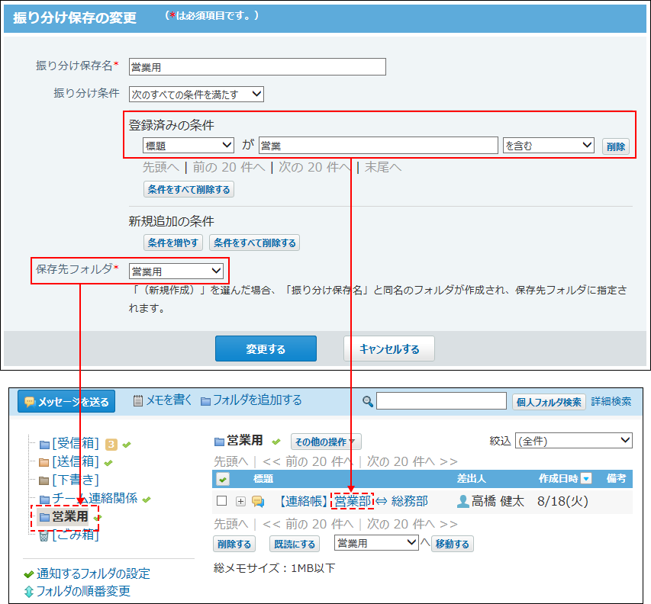Click the sort arrow icon beside 作成日時
Screen dimensions: 651x604
pos(586,479)
